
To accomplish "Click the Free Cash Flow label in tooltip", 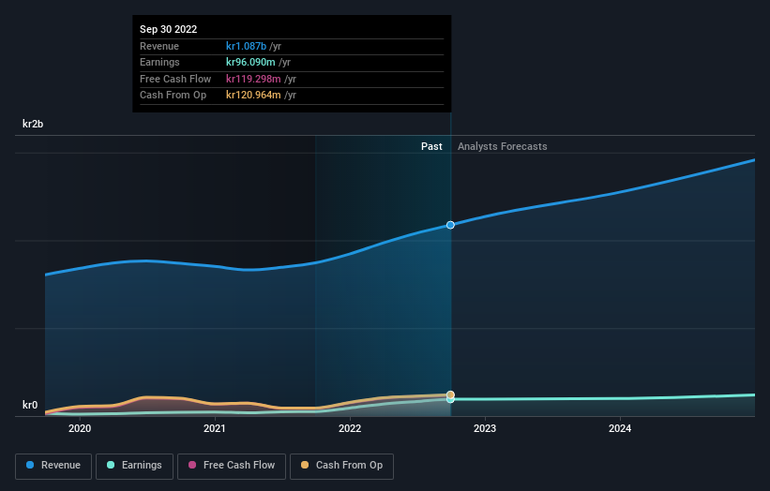I will pos(175,79).
